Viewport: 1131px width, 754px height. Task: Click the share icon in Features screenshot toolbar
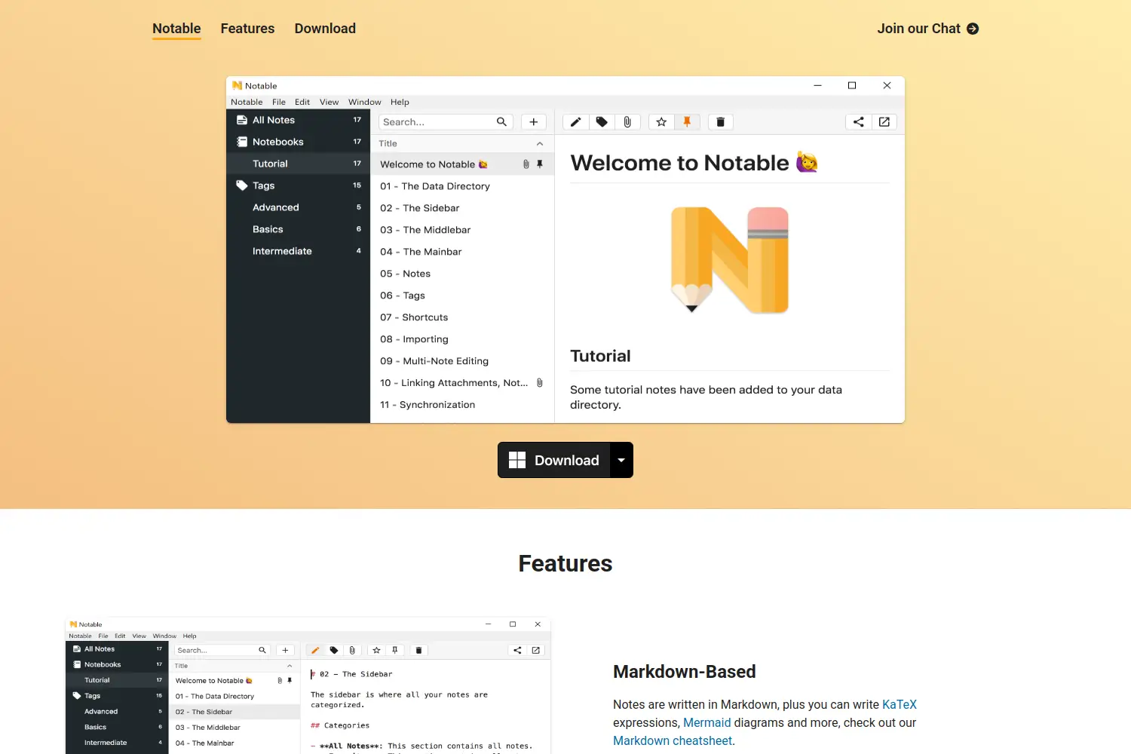tap(517, 650)
